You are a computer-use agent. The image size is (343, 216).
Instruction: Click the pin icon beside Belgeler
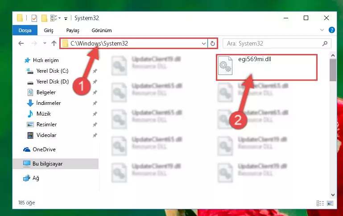95,92
